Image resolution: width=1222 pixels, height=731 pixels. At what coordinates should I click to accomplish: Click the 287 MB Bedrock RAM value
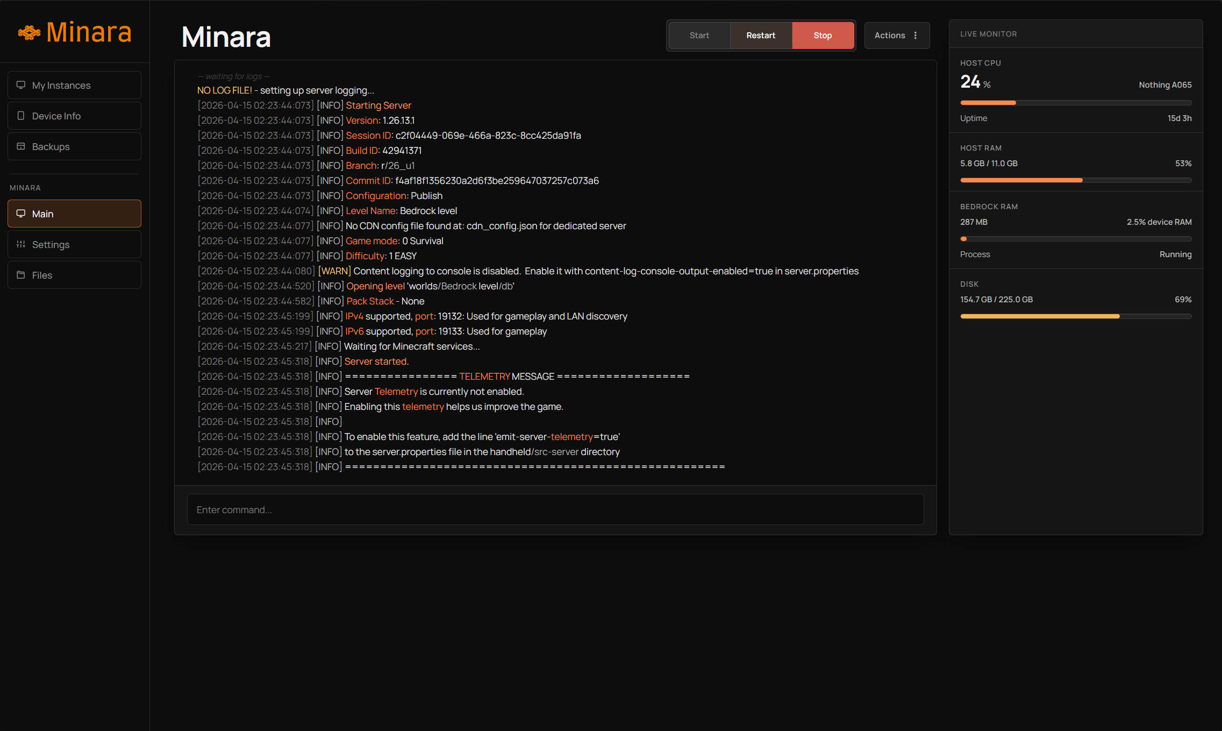[x=974, y=222]
